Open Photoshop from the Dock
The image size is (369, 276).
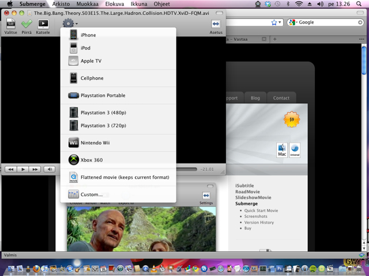point(279,269)
